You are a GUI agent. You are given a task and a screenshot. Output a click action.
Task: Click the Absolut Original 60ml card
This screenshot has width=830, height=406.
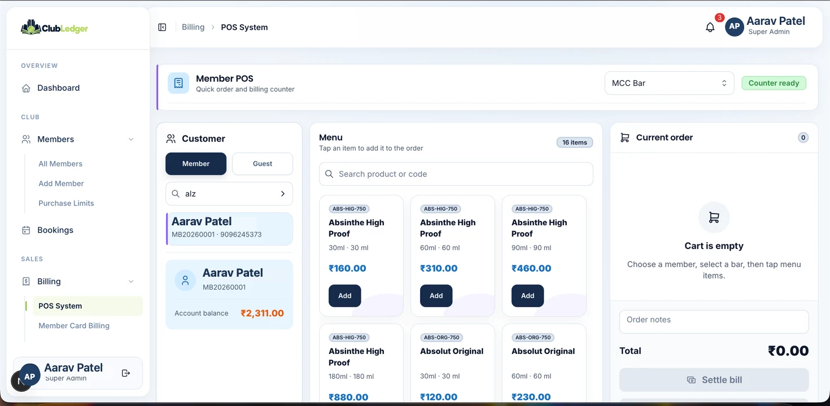point(544,363)
